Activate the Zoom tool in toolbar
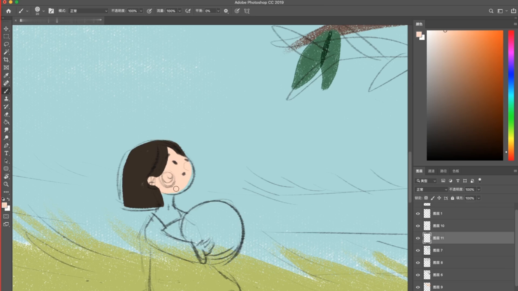This screenshot has height=291, width=518. [6, 184]
